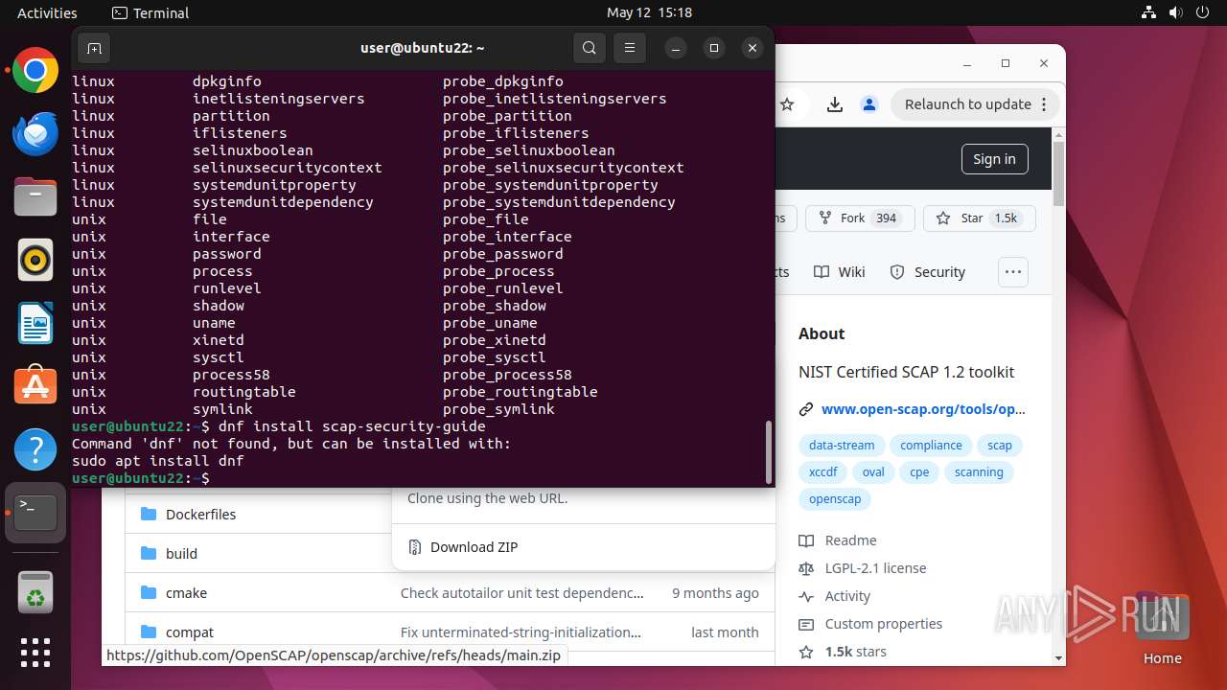Open the cmake folder

[x=186, y=593]
